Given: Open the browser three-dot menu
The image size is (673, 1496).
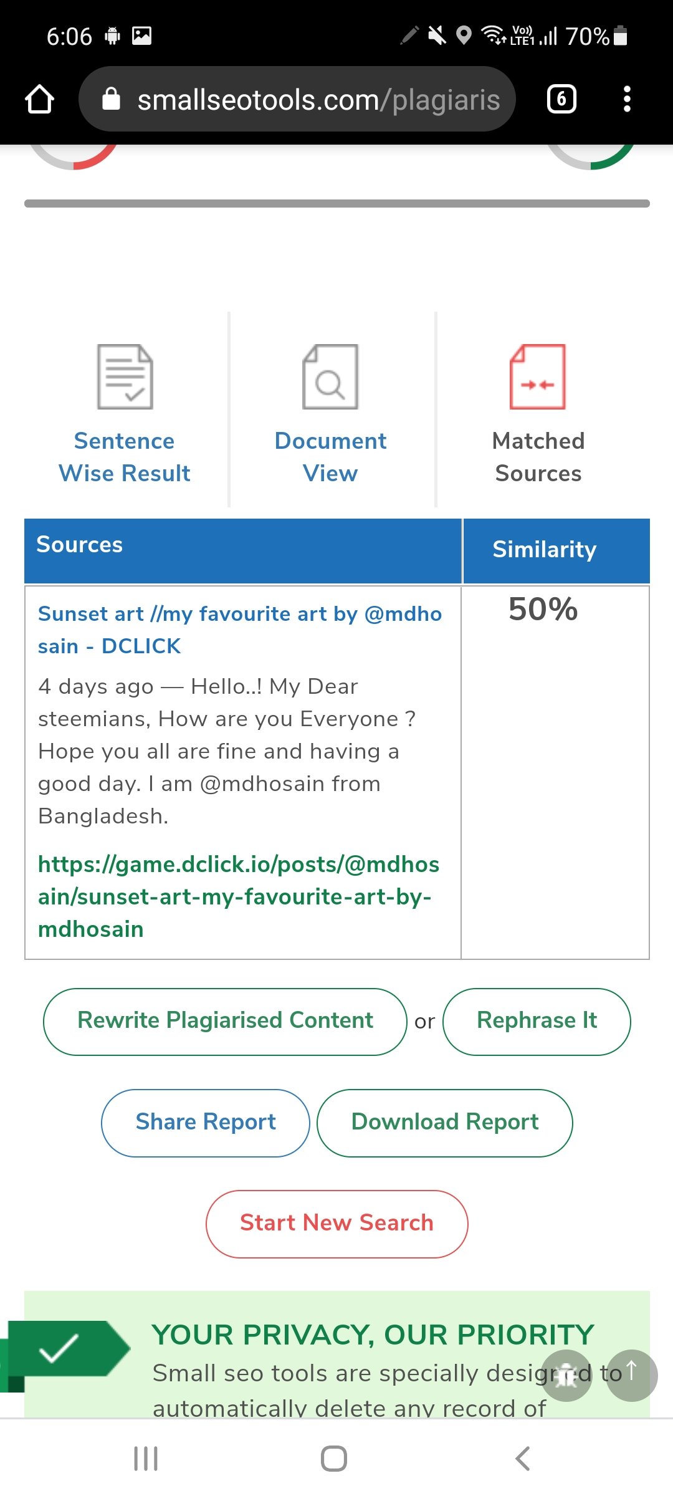Looking at the screenshot, I should point(627,99).
